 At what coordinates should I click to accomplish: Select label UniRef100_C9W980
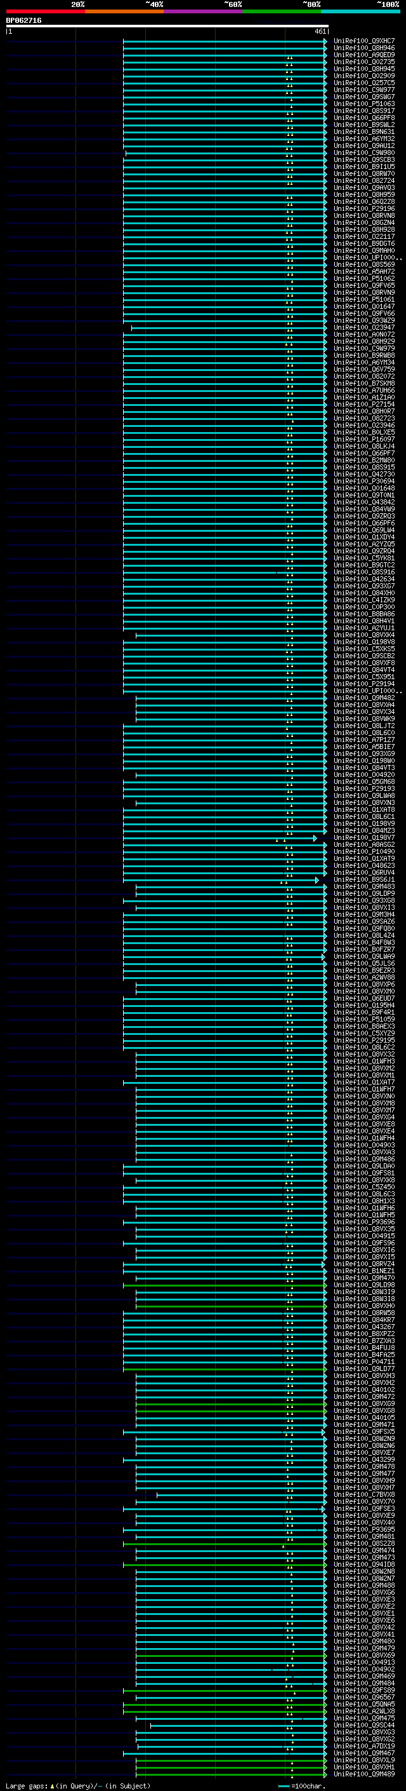click(364, 152)
